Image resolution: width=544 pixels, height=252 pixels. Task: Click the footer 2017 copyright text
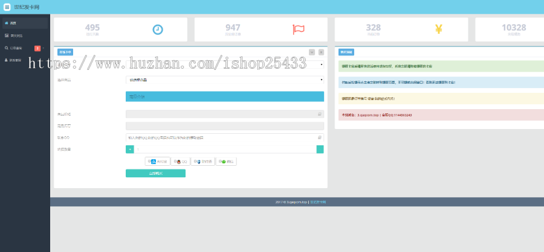(291, 202)
